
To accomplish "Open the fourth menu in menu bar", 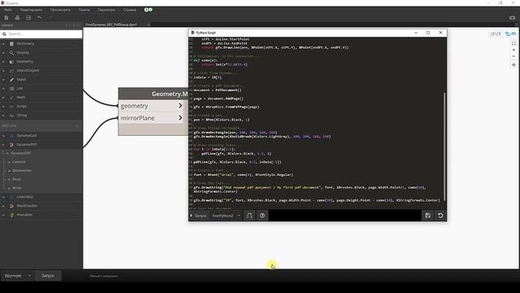I will coord(84,10).
